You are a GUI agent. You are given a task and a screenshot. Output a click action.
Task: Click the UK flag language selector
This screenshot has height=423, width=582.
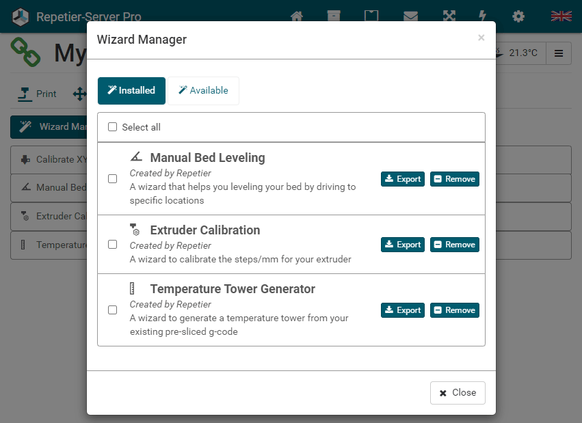[x=561, y=16]
